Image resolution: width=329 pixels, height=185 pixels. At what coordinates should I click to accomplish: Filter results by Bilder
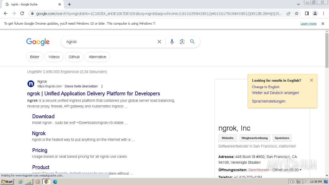35,57
